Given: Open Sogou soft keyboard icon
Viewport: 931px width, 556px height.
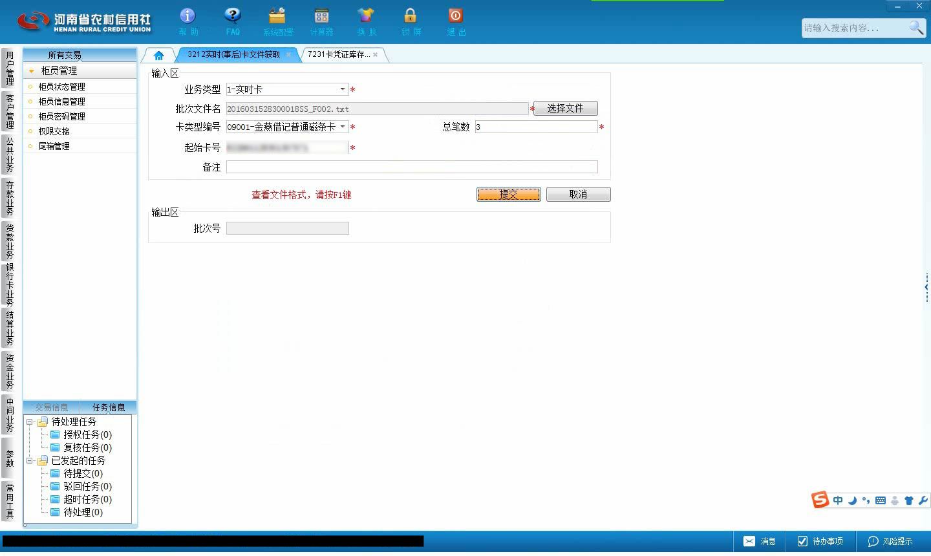Looking at the screenshot, I should [x=880, y=500].
